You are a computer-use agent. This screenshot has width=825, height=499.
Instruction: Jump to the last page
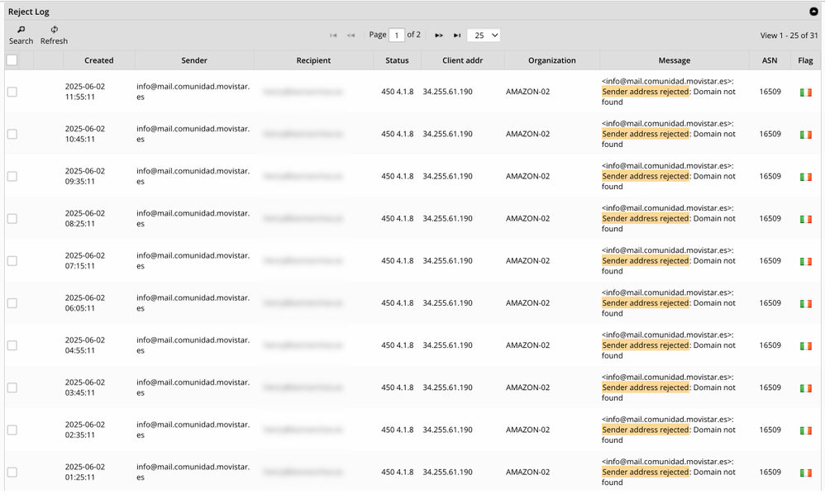pyautogui.click(x=457, y=35)
